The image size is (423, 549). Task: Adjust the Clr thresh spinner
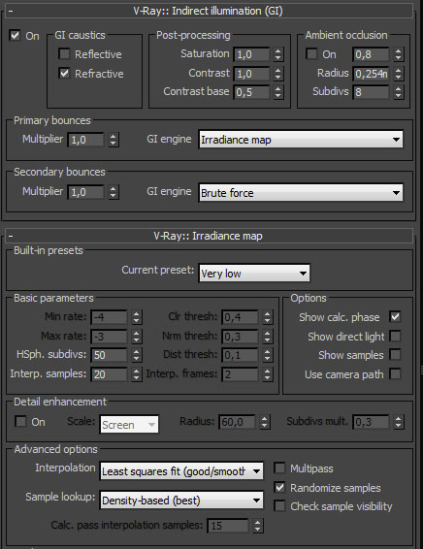click(x=267, y=317)
